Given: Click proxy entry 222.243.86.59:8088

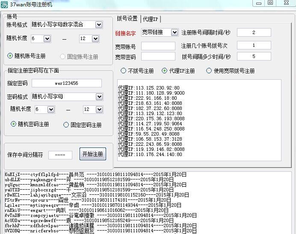Looking at the screenshot, I should 150,144.
